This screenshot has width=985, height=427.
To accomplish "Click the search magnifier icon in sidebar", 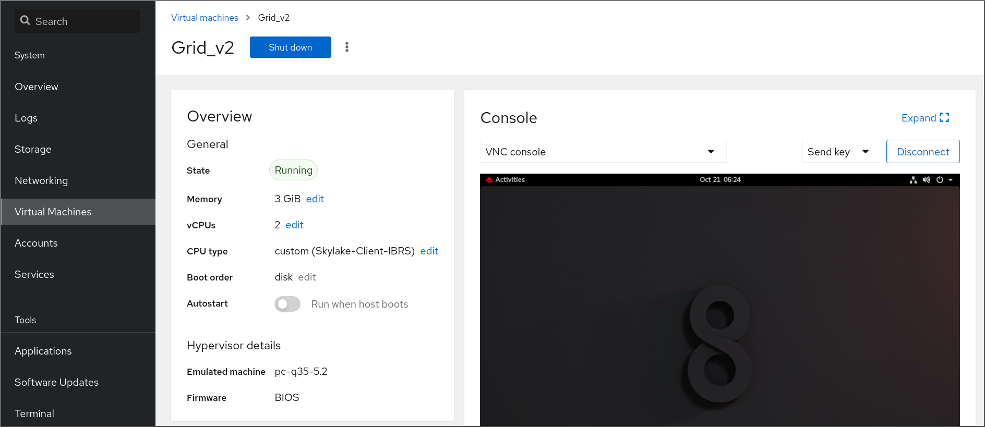I will click(x=25, y=21).
